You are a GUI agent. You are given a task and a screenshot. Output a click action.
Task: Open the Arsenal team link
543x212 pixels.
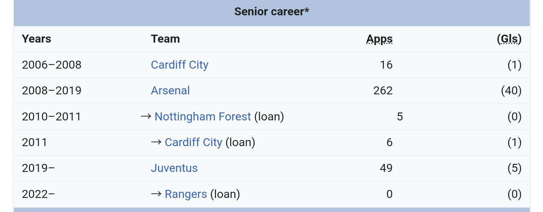[x=170, y=91]
